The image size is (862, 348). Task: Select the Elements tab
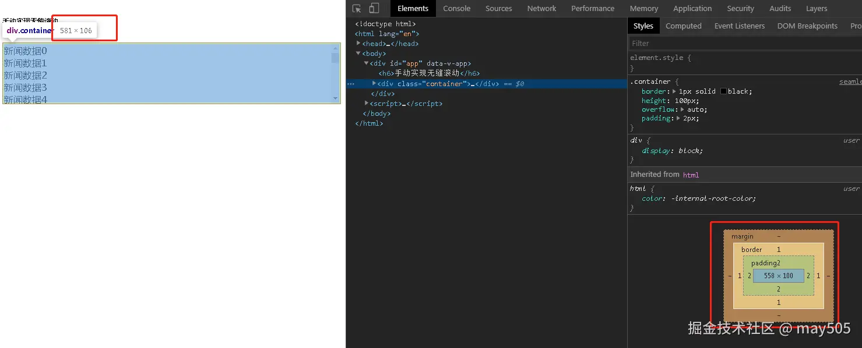pyautogui.click(x=413, y=8)
